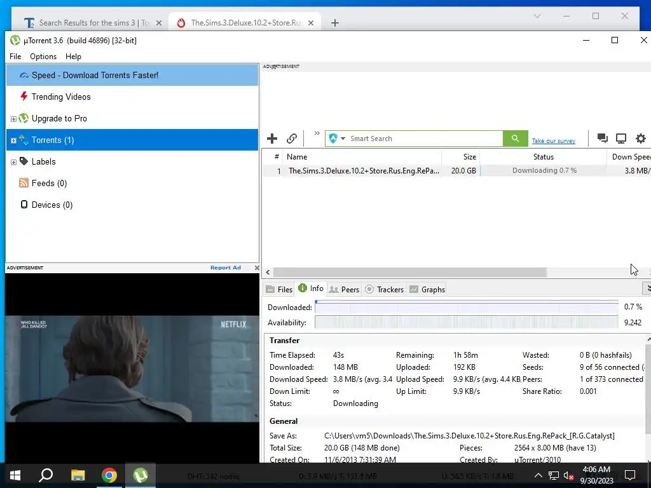Select Feeds (0) in the sidebar
The height and width of the screenshot is (488, 651).
(x=132, y=183)
